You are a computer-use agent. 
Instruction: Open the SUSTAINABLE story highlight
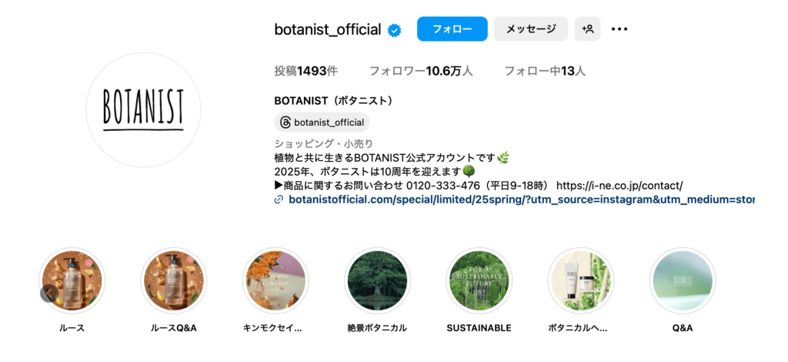[479, 280]
